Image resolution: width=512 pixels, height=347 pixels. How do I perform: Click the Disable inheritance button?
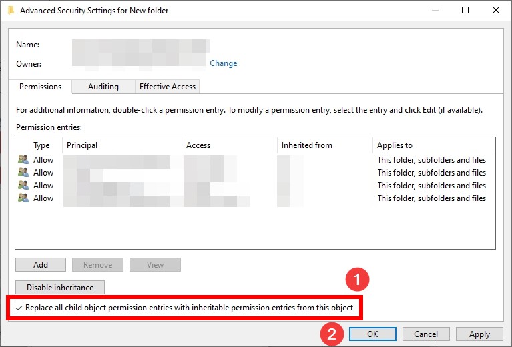tap(60, 287)
